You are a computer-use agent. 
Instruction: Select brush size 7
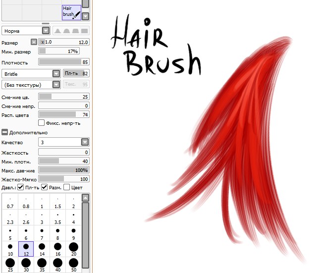click(42, 233)
